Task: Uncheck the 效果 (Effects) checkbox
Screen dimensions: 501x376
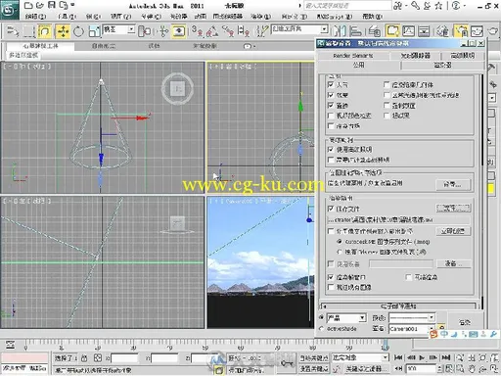Action: pyautogui.click(x=331, y=95)
